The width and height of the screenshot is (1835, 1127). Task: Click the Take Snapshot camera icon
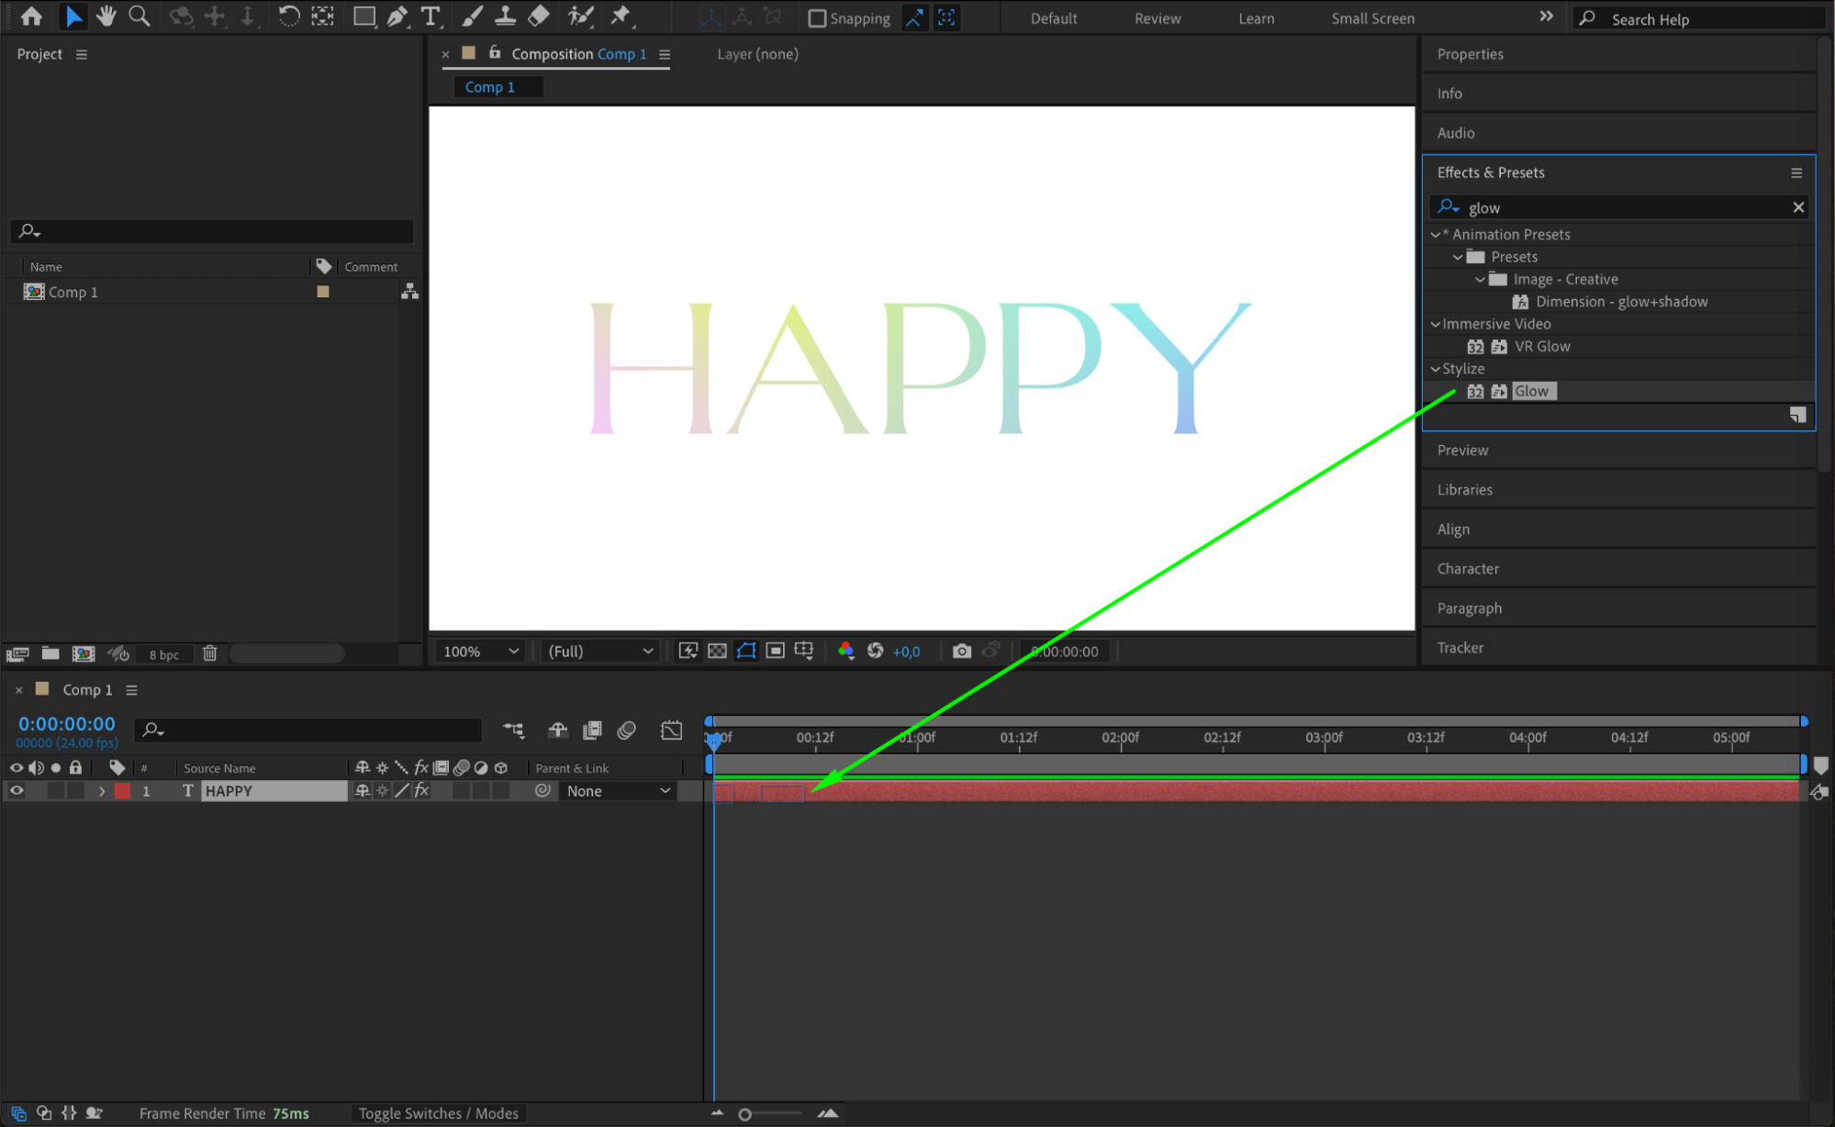click(x=961, y=651)
